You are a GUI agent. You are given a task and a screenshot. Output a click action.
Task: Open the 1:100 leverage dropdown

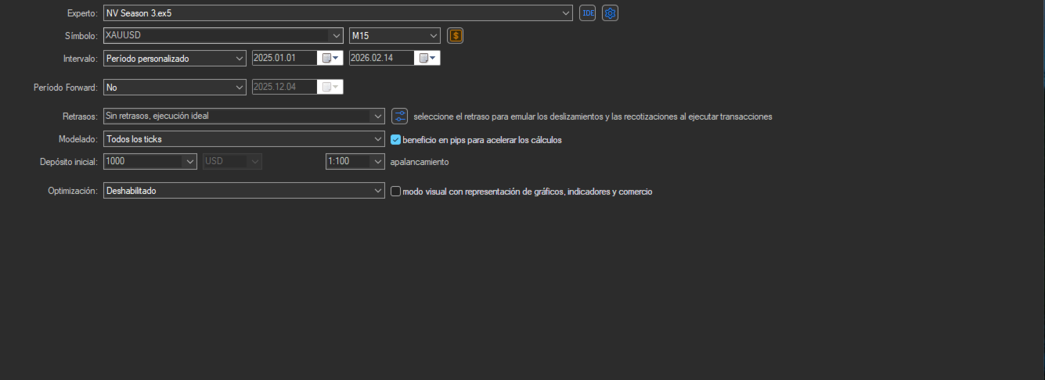point(378,162)
